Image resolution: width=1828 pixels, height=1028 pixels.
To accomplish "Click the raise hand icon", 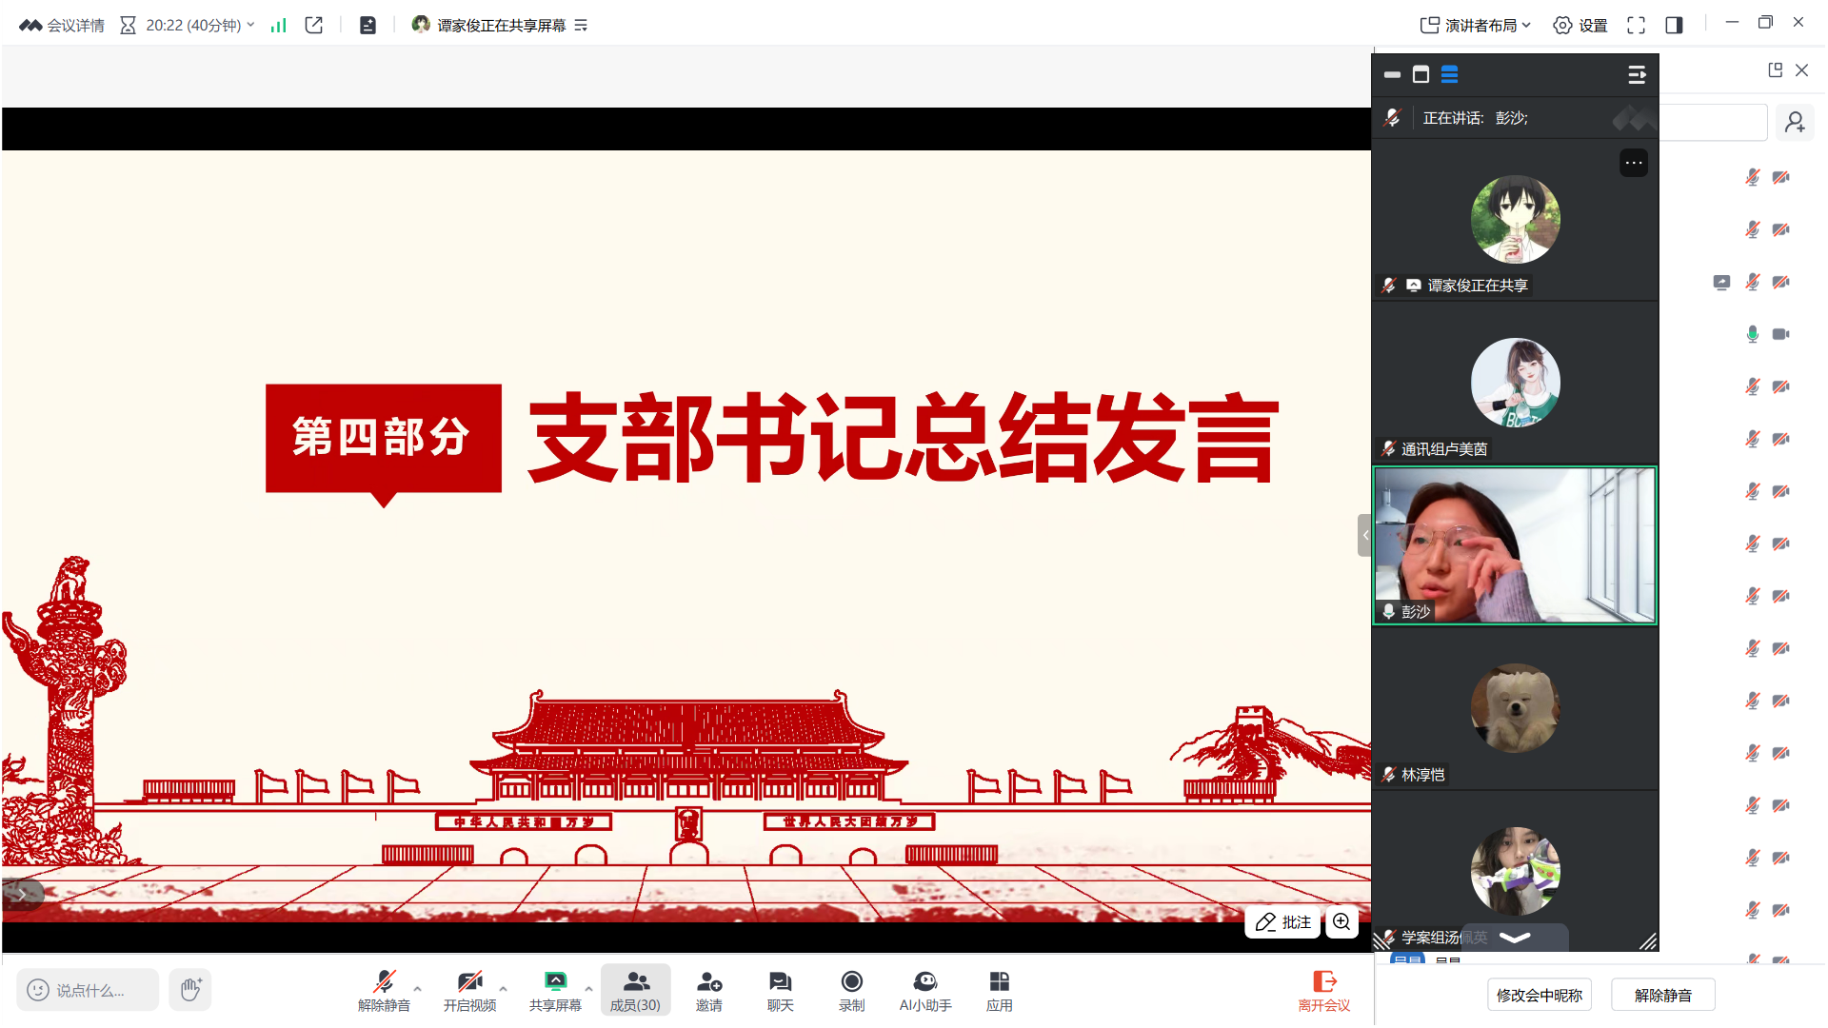I will point(189,990).
